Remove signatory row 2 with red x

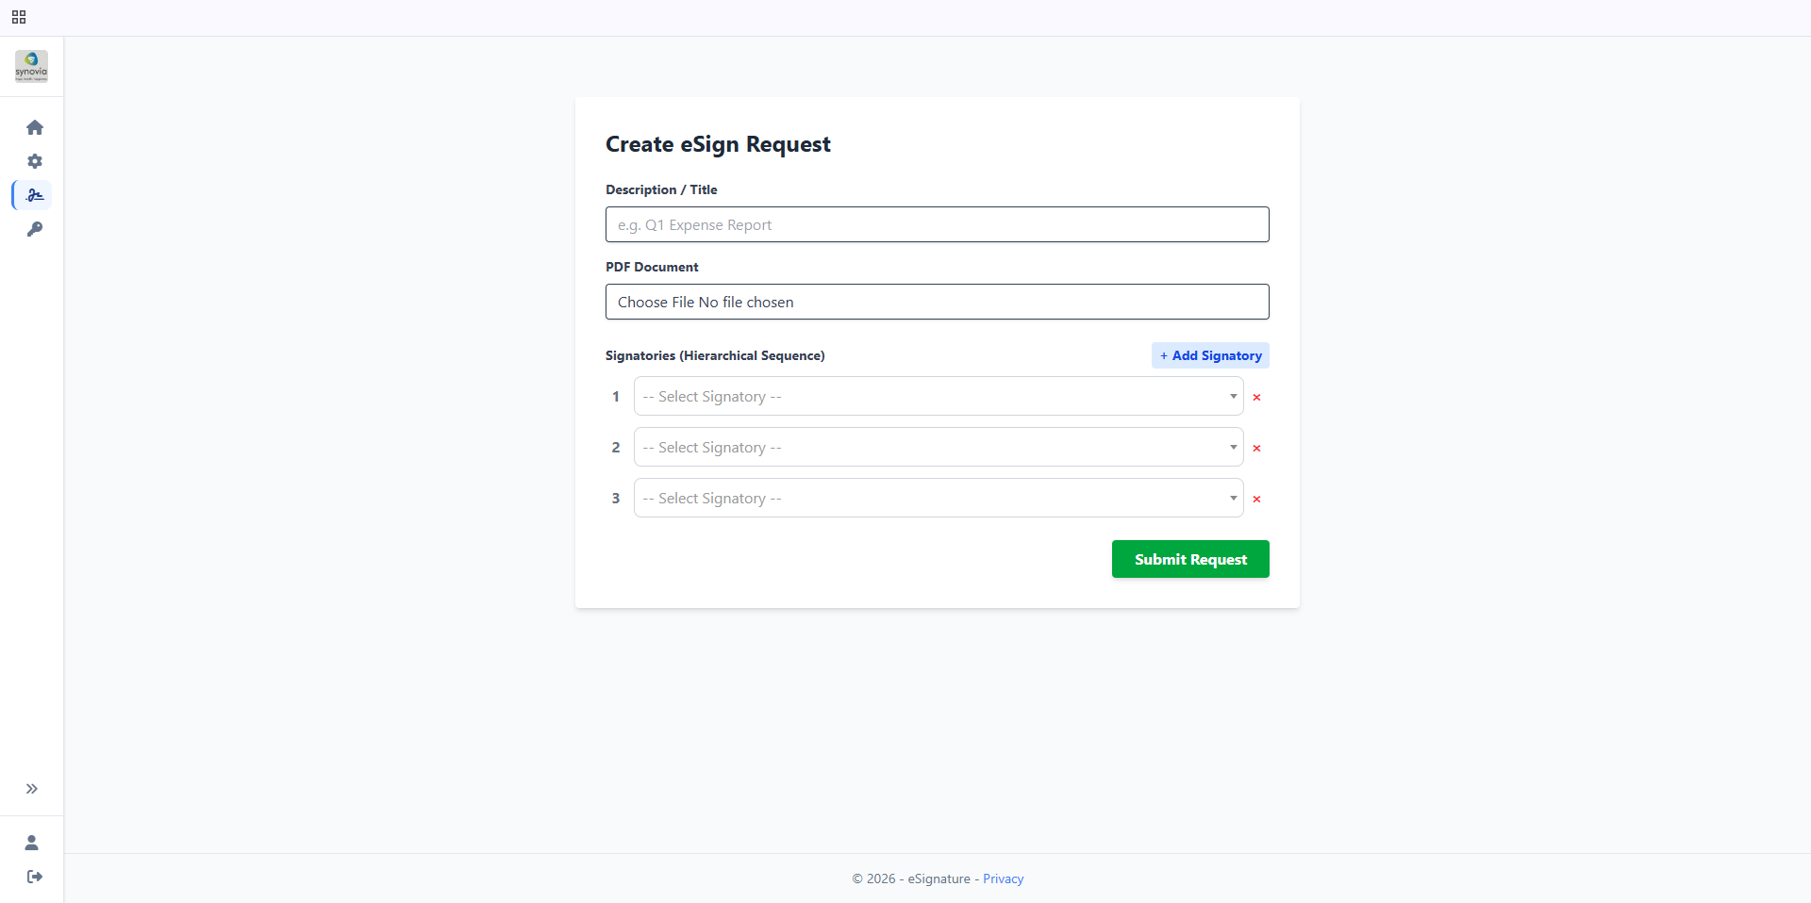coord(1256,449)
